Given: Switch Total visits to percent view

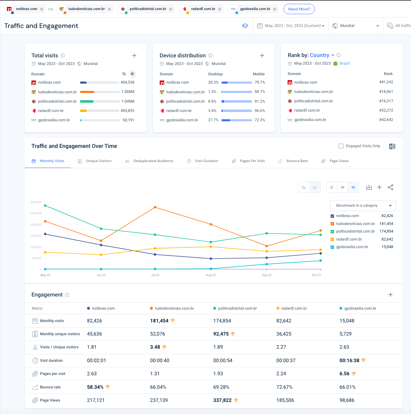Looking at the screenshot, I should (x=124, y=74).
